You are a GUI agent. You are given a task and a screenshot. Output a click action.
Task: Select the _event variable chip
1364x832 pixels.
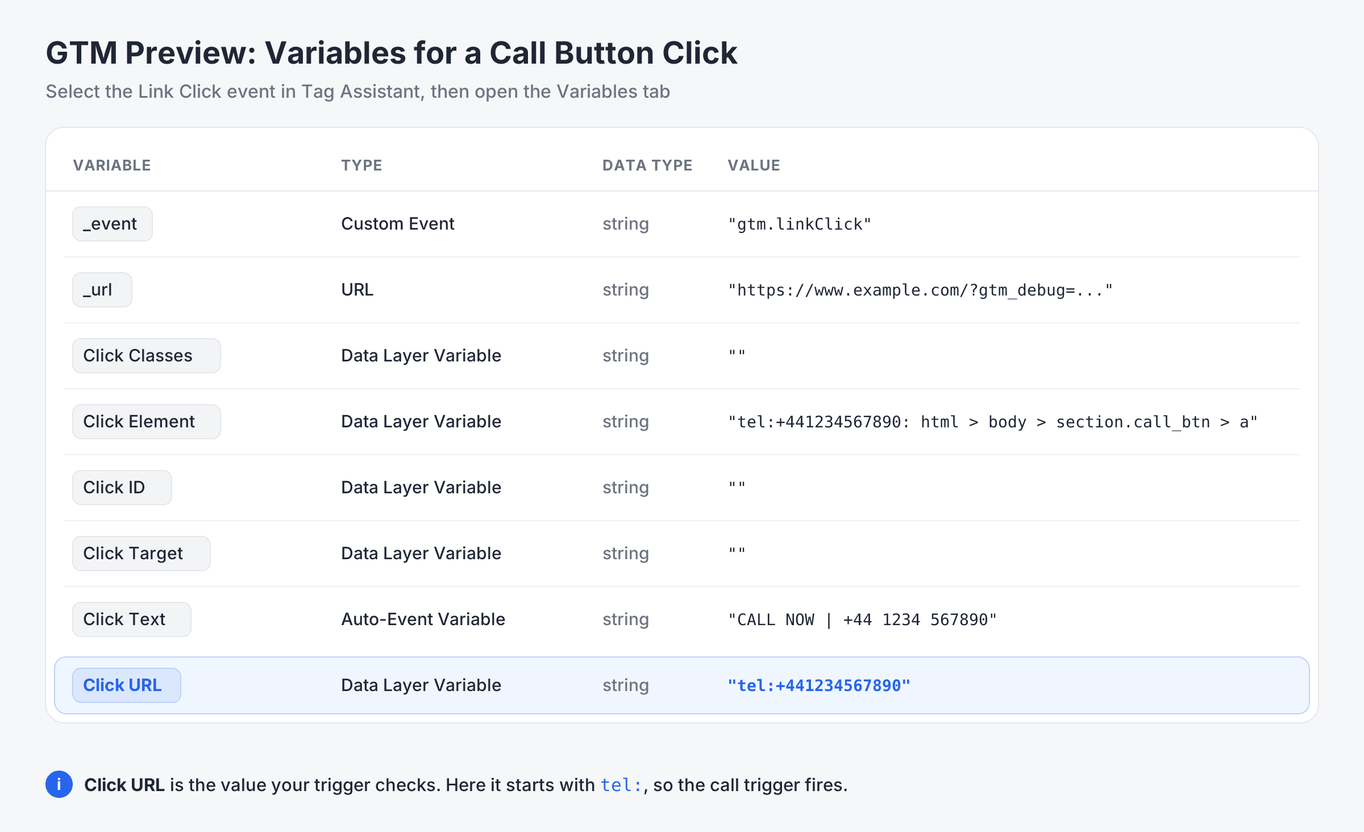(x=113, y=224)
